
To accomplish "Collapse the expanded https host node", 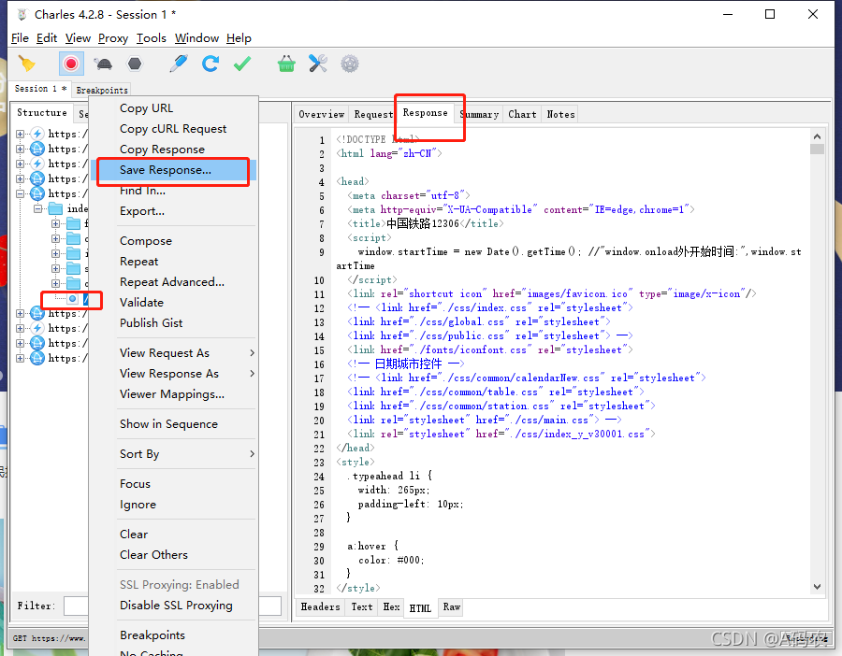I will [20, 193].
